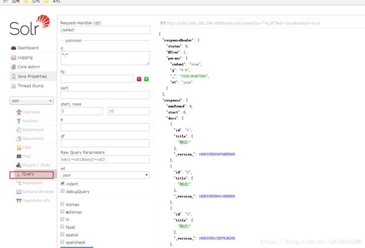Toggle the indent checkbox
365x248 pixels.
point(62,183)
